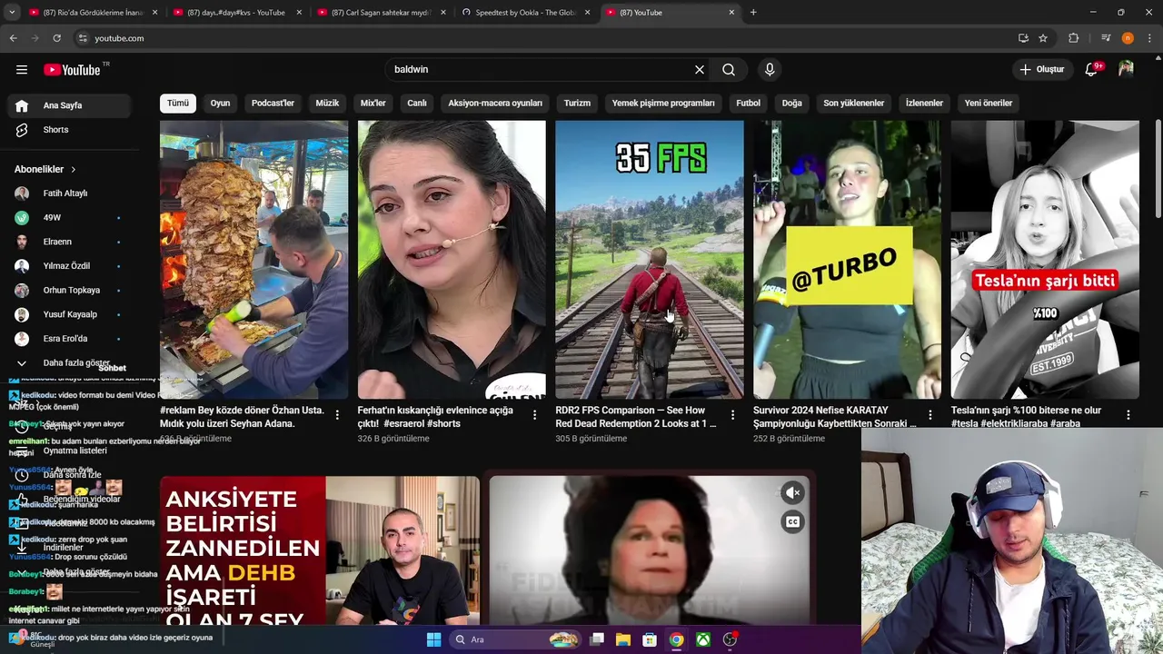1163x654 pixels.
Task: Open the site information icon by the URL
Action: (x=83, y=38)
